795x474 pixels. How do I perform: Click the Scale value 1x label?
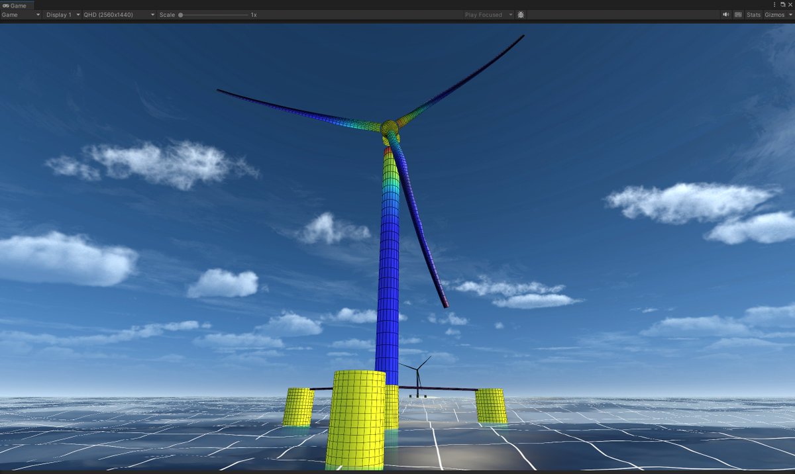click(253, 15)
